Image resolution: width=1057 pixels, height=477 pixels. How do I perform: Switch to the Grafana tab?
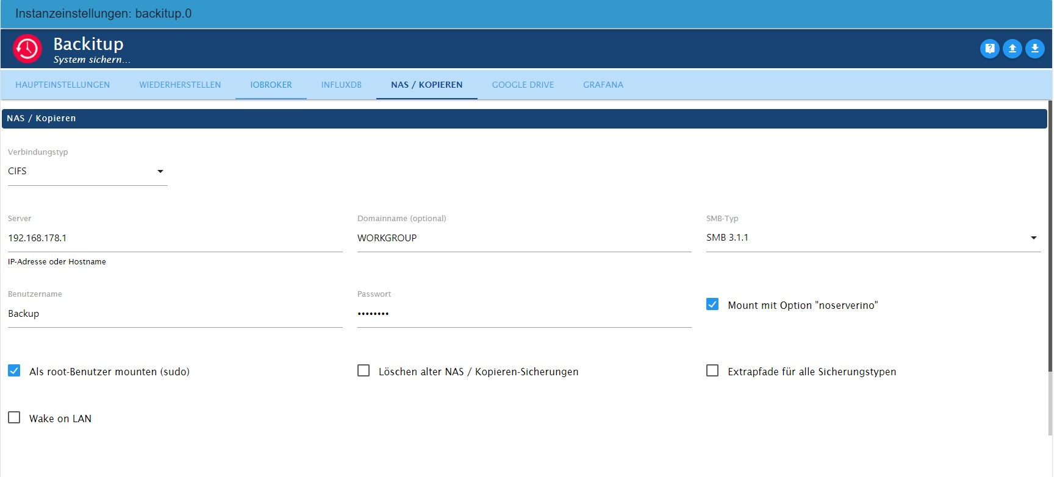pos(603,85)
